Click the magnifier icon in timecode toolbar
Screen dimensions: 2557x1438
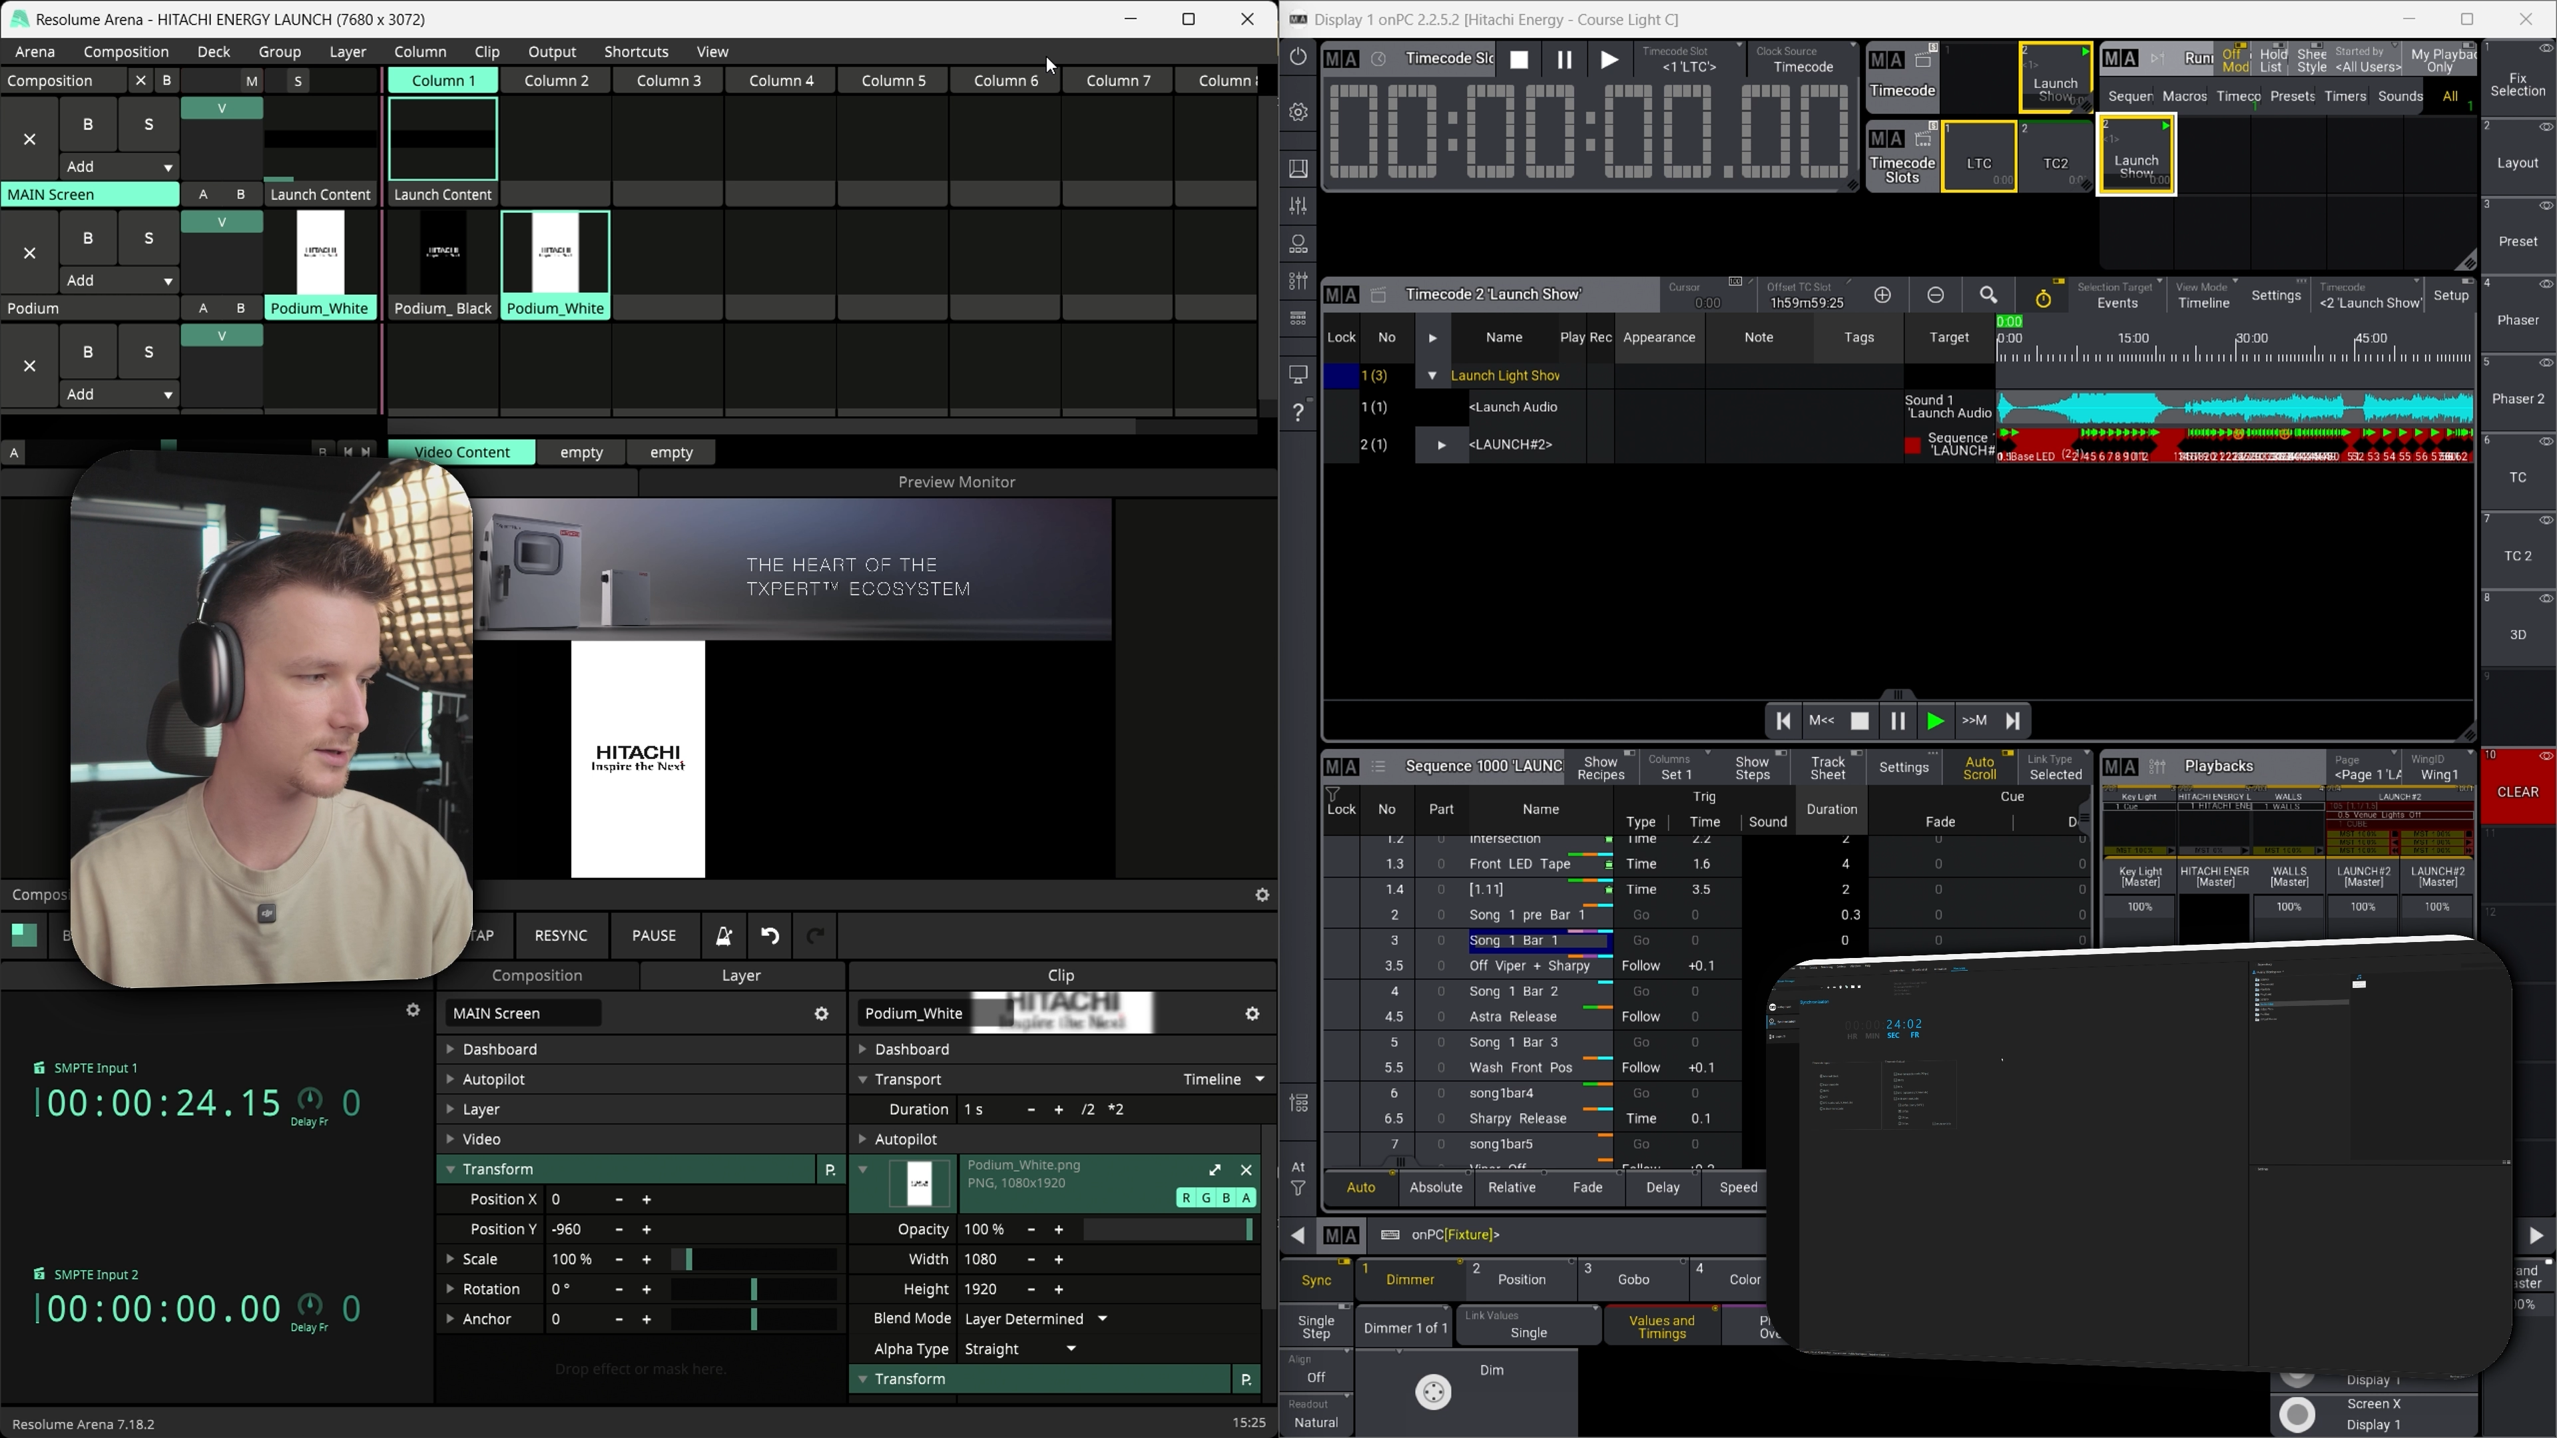click(1988, 295)
